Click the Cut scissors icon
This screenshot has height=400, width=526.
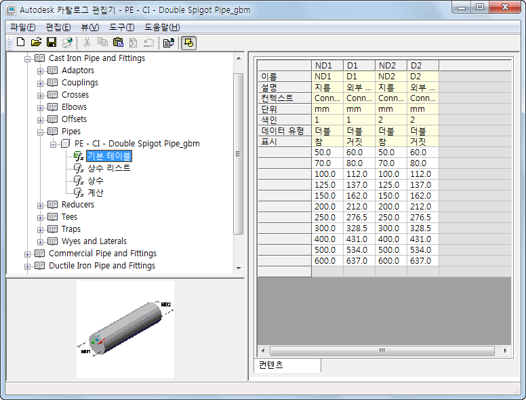[87, 42]
